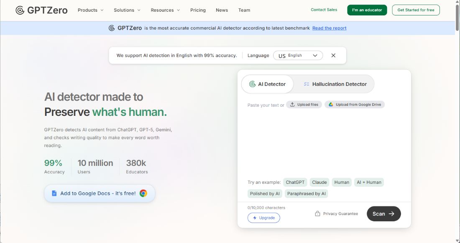
Task: Switch to the Hallucination Detector tab
Action: tap(335, 84)
